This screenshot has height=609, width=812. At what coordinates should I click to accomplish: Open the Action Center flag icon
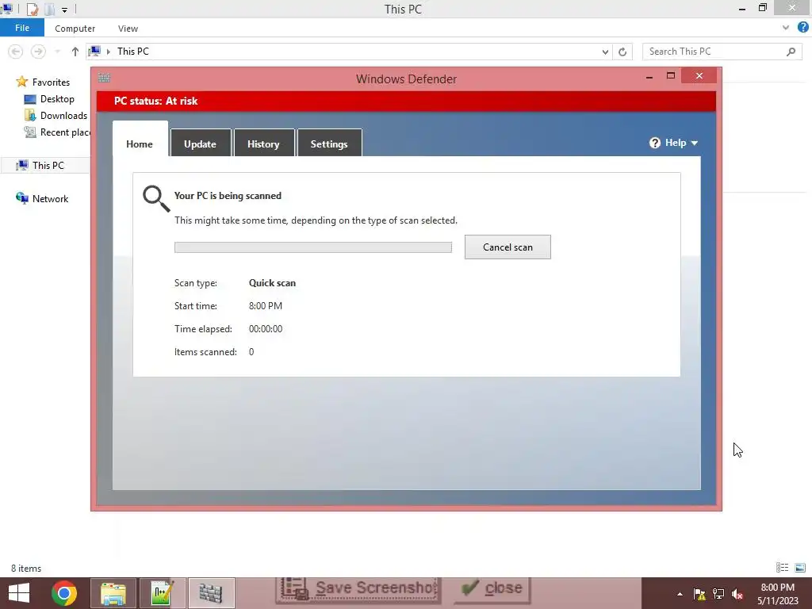click(699, 594)
